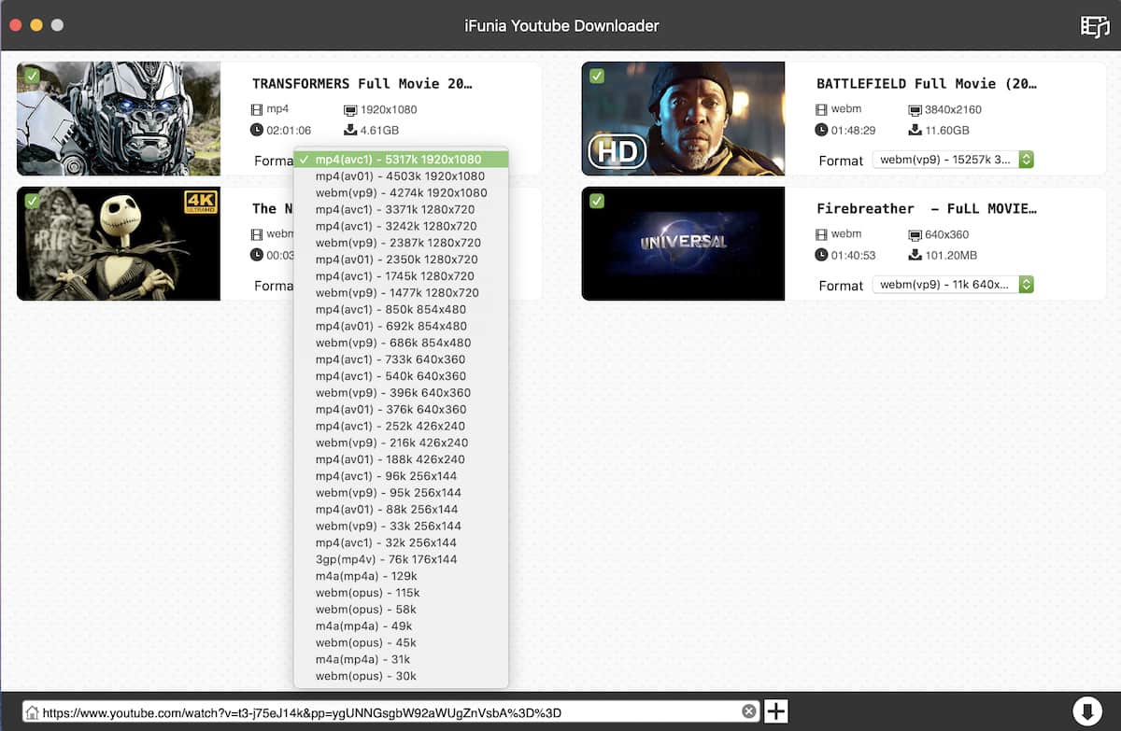
Task: Click the Universal thumbnail of Firebreather
Action: click(683, 244)
